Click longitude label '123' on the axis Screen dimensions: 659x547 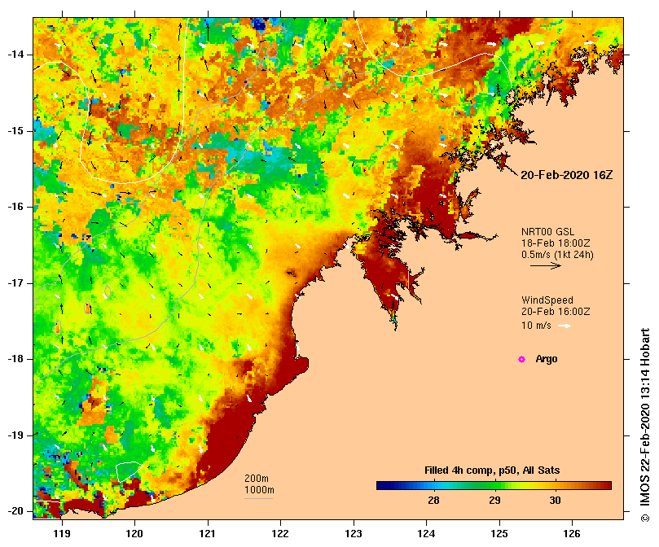[354, 534]
